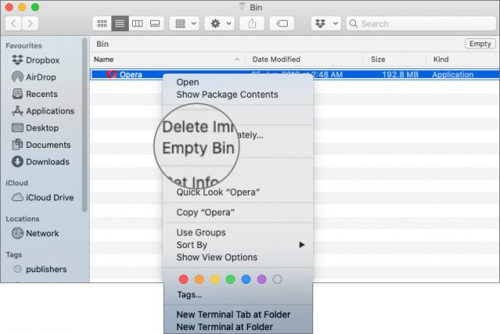Go back with the Finder back arrow
500x334 pixels.
pyautogui.click(x=14, y=24)
